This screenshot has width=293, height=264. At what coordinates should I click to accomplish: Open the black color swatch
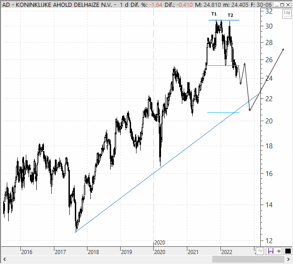click(x=288, y=251)
